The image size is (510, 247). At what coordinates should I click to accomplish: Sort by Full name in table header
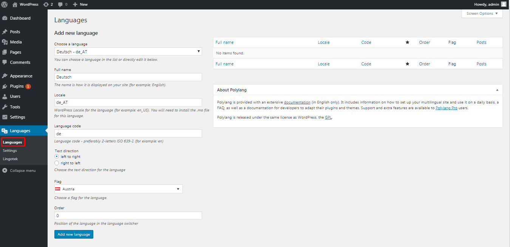pos(224,42)
